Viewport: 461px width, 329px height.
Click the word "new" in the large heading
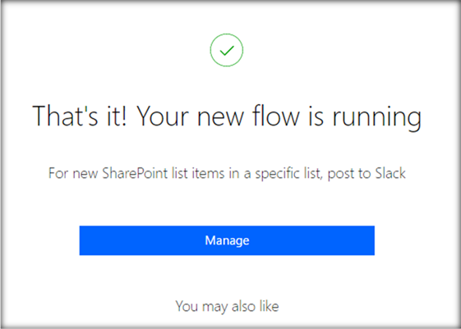[220, 118]
